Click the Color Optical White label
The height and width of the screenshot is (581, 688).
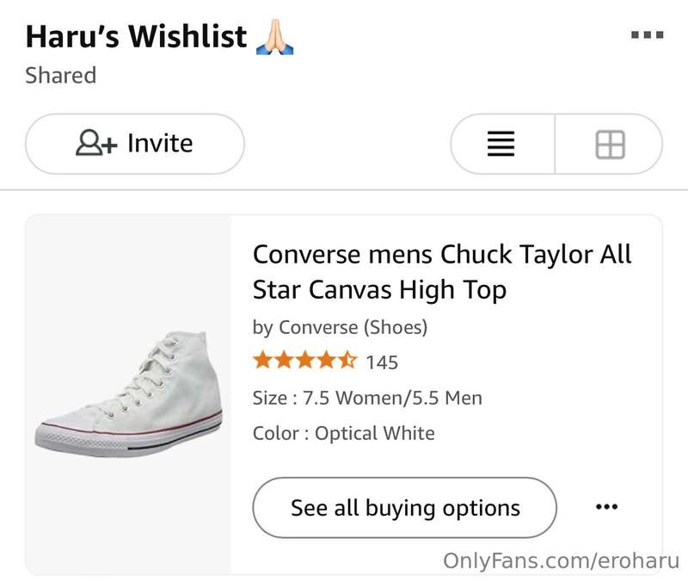click(344, 433)
